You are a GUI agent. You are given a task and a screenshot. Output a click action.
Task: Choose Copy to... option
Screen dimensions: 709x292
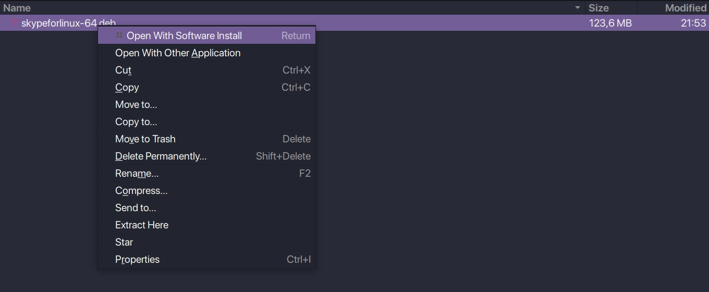(206, 121)
